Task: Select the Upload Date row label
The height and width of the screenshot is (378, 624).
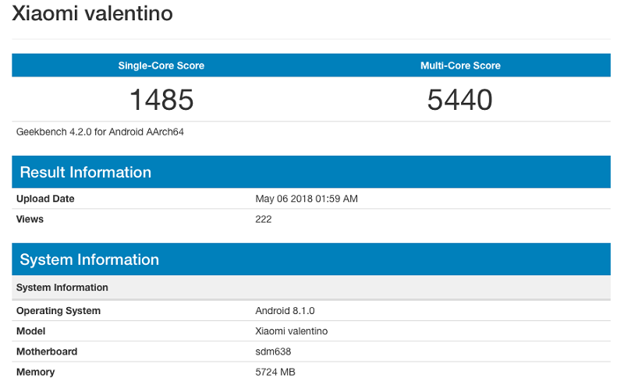Action: [45, 199]
